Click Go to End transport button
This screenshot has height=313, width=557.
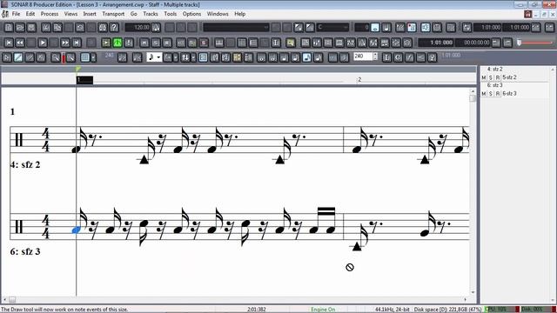point(77,43)
